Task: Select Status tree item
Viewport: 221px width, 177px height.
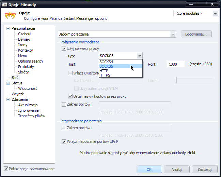Action: pyautogui.click(x=17, y=83)
